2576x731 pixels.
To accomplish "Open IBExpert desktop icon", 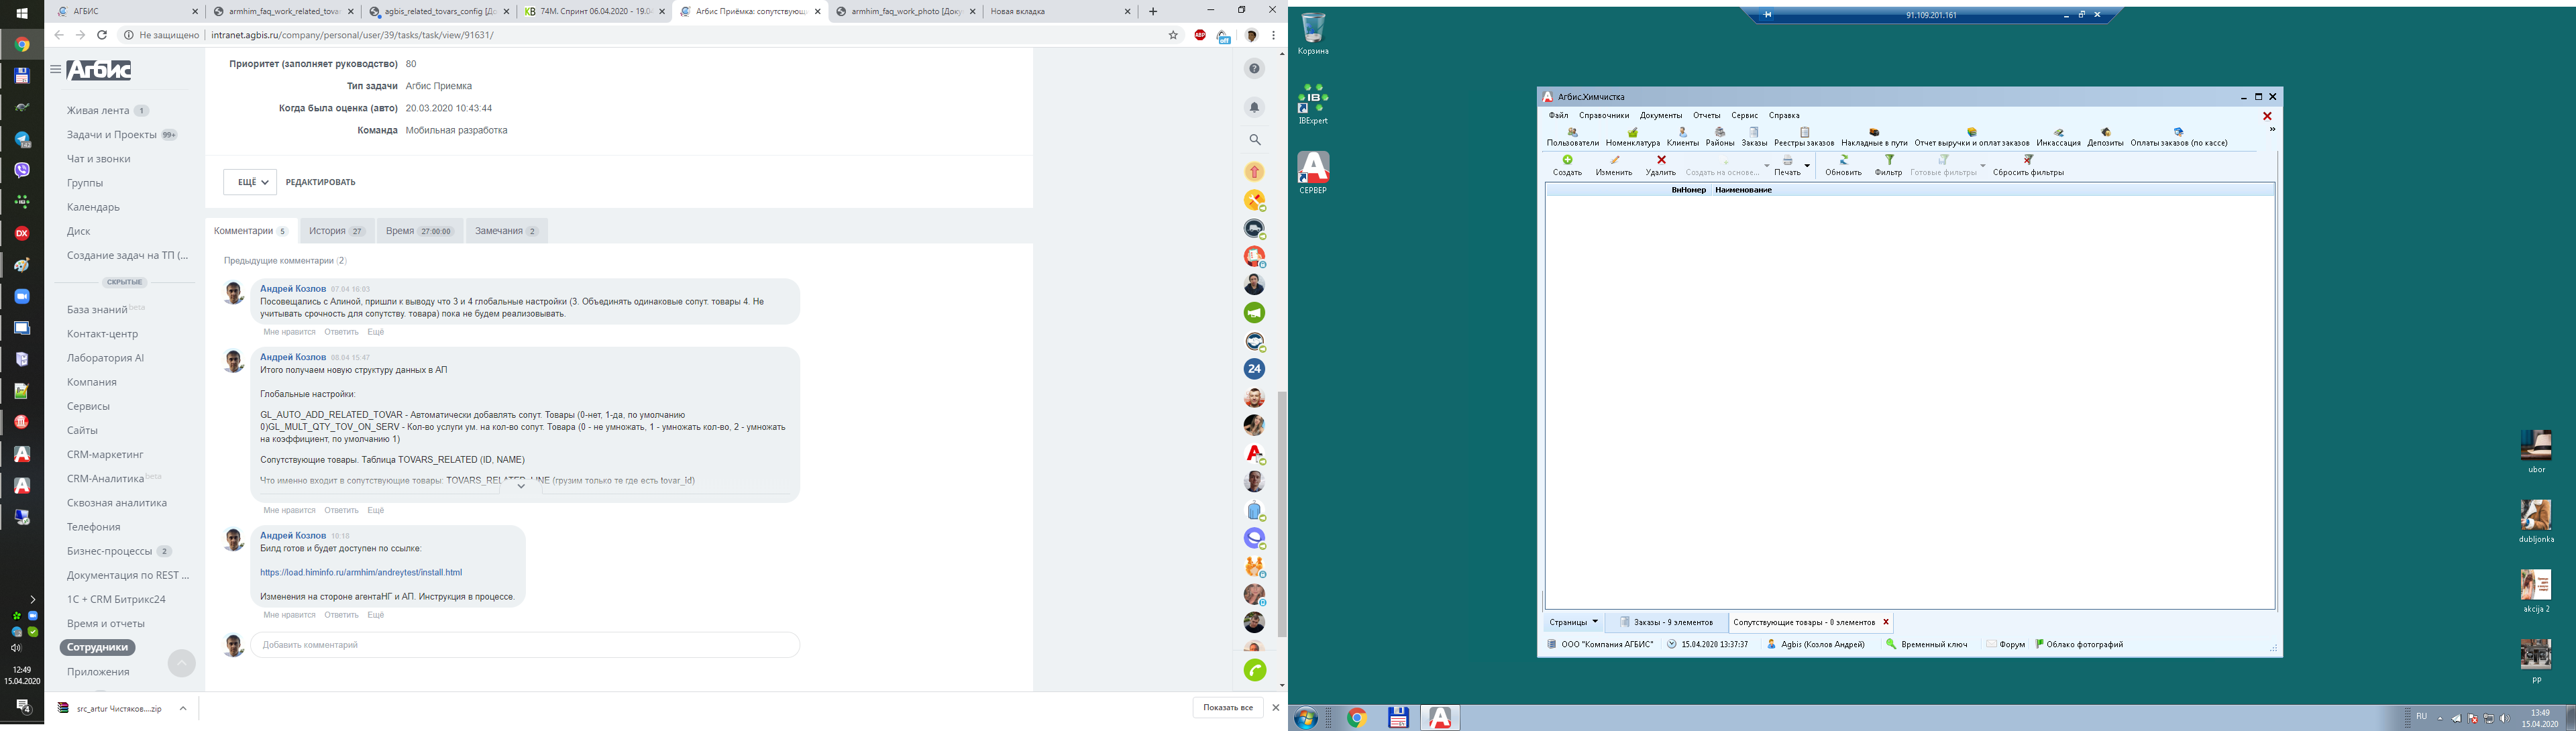I will point(1313,104).
